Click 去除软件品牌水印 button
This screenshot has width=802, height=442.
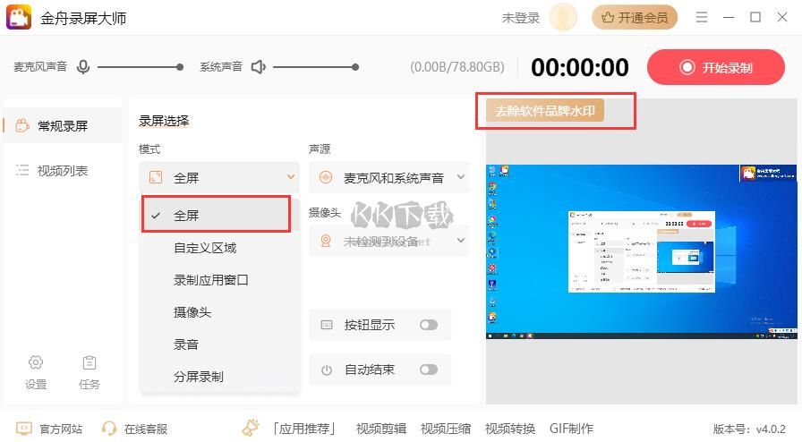click(x=545, y=111)
